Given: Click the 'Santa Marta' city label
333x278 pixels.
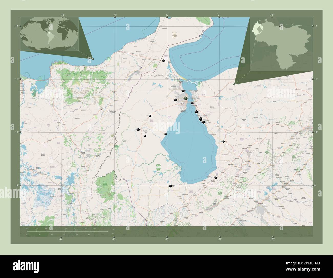Looking at the screenshot, I should (52, 67).
